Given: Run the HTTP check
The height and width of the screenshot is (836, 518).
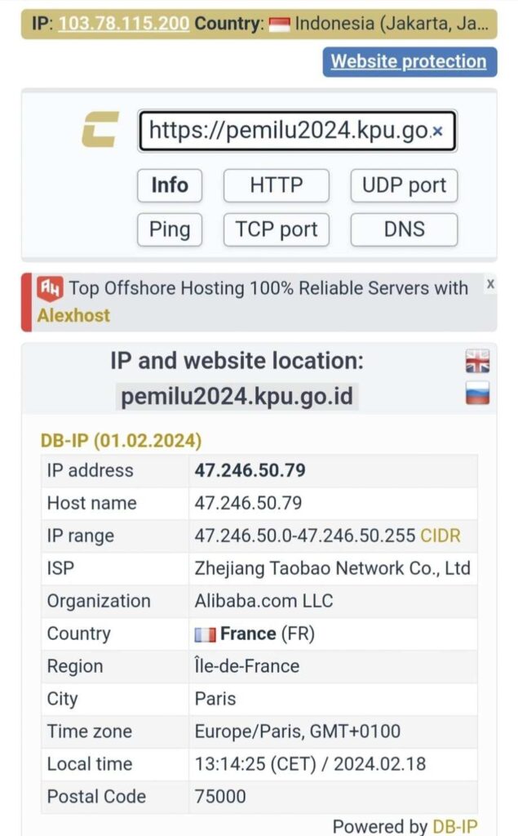Looking at the screenshot, I should (276, 185).
